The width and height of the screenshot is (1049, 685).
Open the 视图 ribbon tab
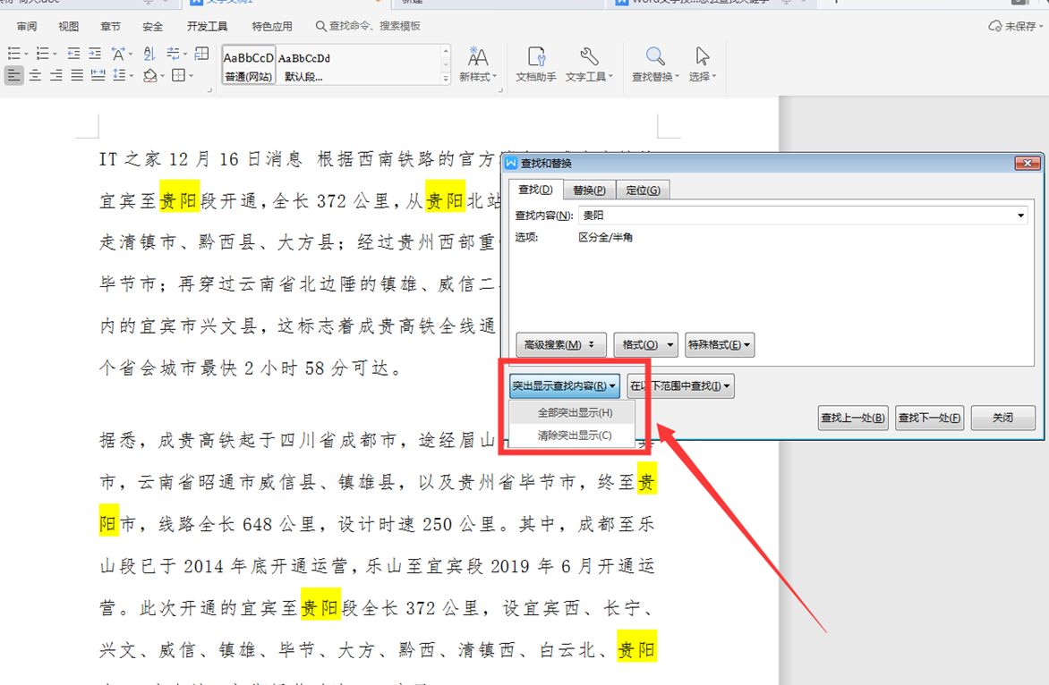click(68, 26)
